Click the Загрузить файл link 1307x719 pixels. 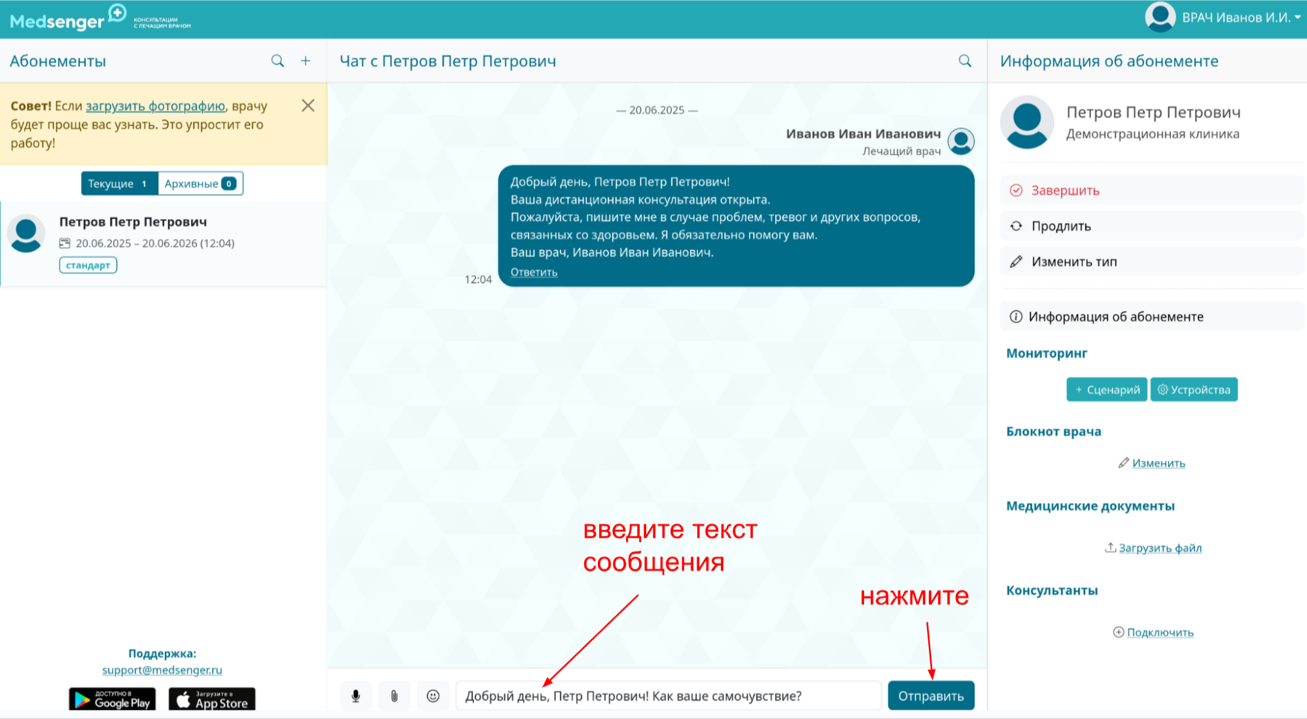[x=1159, y=548]
